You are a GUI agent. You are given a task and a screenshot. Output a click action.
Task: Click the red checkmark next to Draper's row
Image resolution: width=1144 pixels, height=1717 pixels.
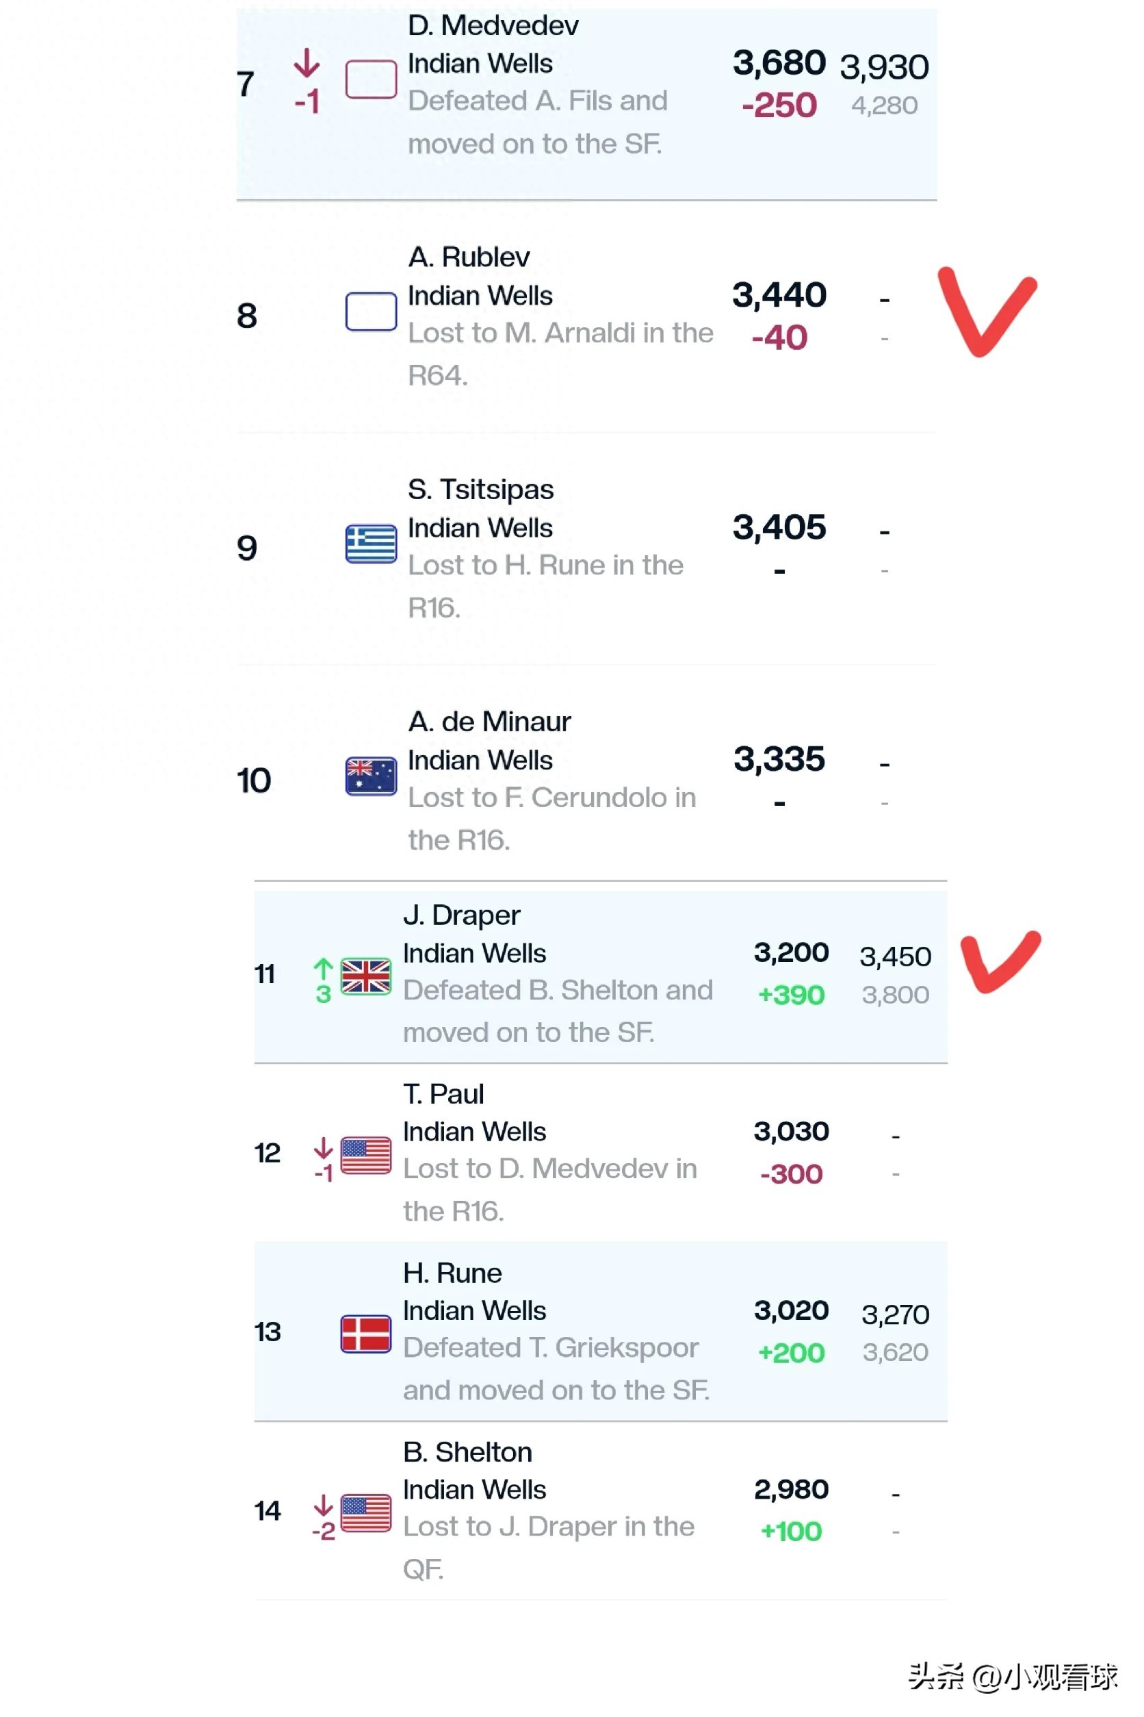click(1000, 961)
